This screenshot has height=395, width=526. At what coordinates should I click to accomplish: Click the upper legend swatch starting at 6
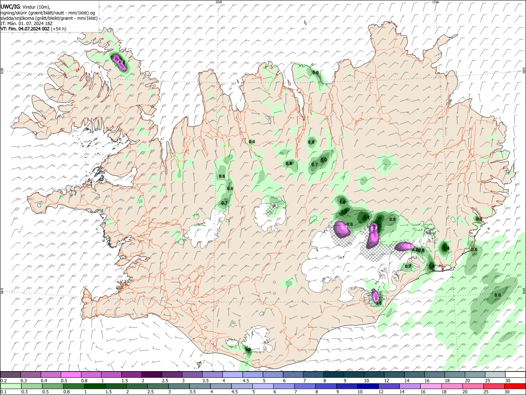[293, 374]
